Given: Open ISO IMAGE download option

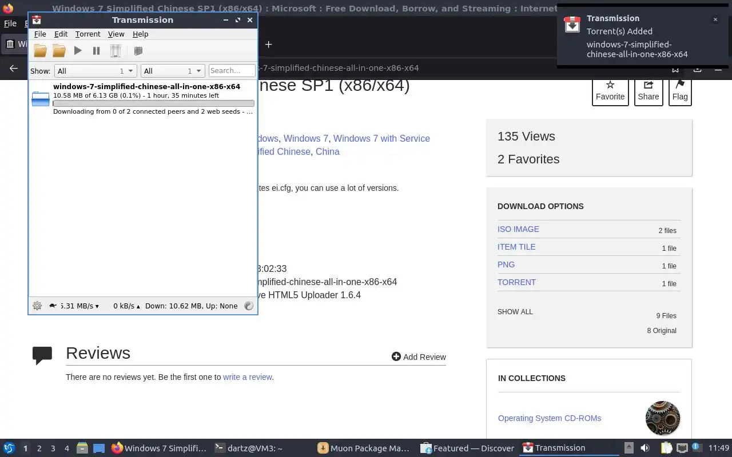Looking at the screenshot, I should click(x=518, y=229).
